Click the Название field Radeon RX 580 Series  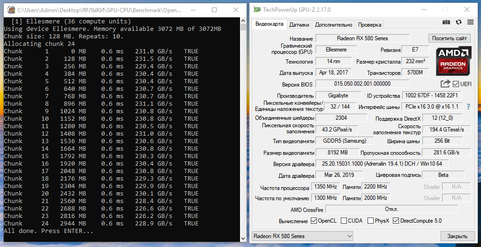pos(362,38)
